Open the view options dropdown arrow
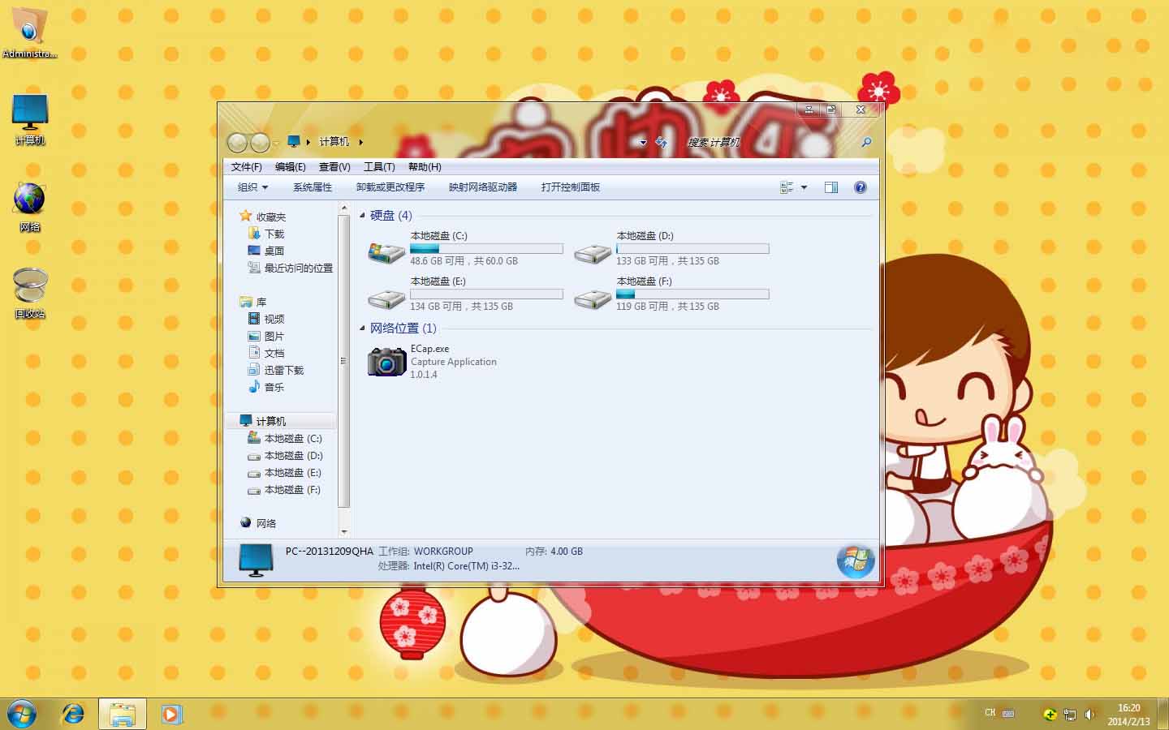 (804, 187)
